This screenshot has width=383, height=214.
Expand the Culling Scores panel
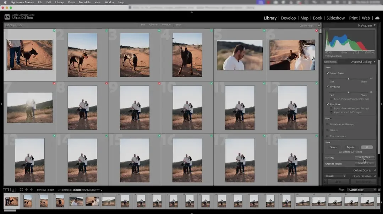(375, 170)
